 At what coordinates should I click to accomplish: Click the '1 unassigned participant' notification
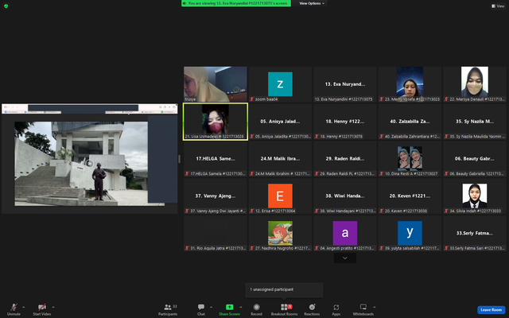tap(284, 289)
